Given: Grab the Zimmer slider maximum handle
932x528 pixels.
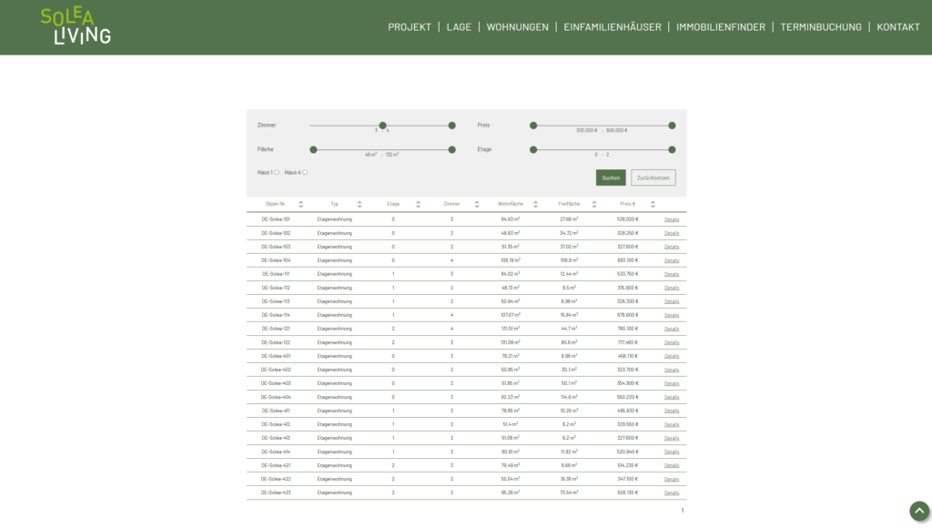Looking at the screenshot, I should point(451,126).
